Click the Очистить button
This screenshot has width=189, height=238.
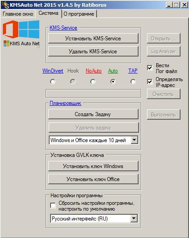coord(164,94)
